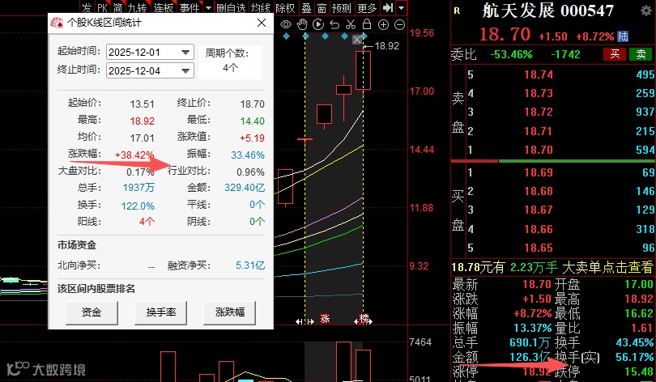Image resolution: width=656 pixels, height=382 pixels.
Task: Click the red 买 buy button
Action: click(615, 54)
